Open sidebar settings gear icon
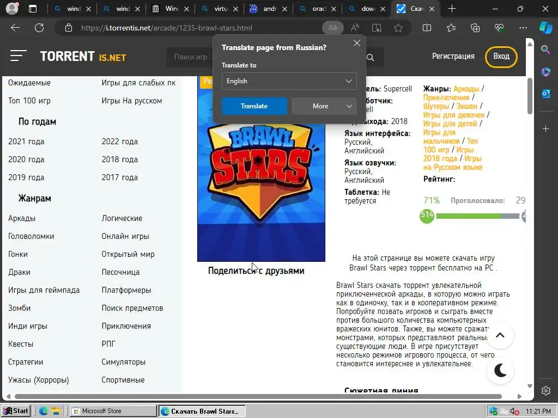 tap(546, 391)
